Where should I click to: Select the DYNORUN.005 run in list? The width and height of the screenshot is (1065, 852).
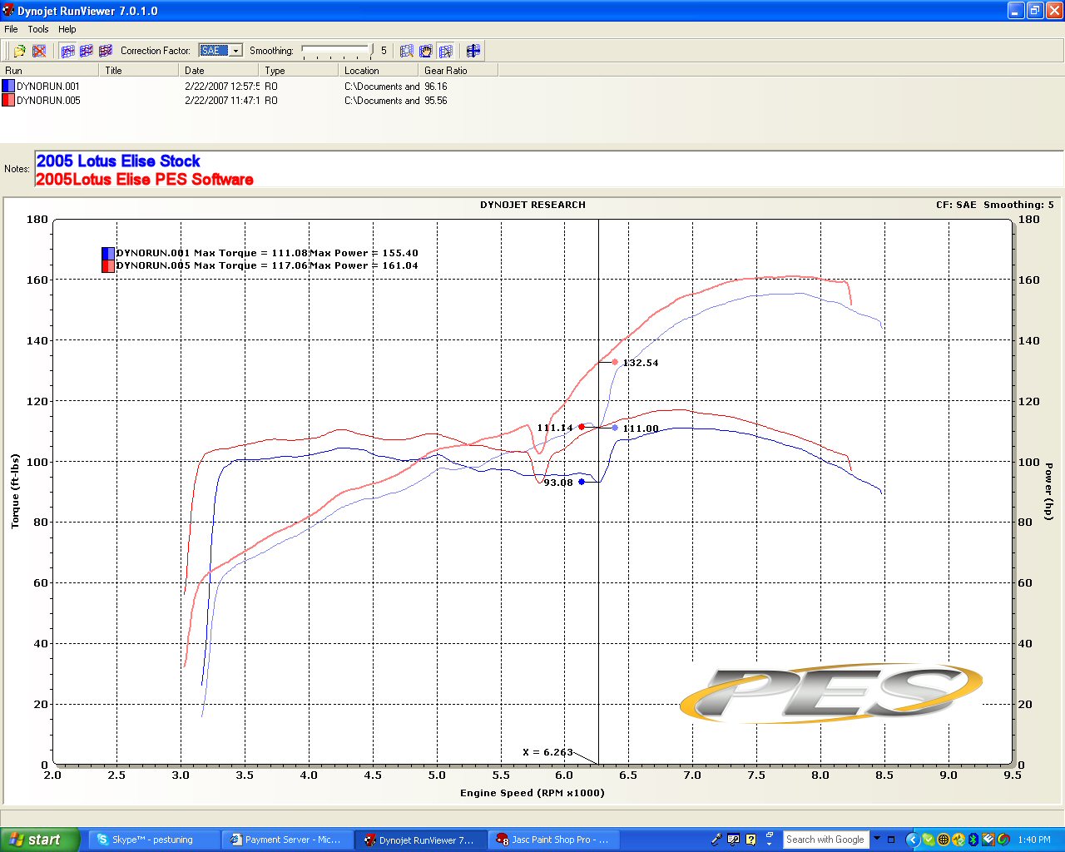[48, 101]
